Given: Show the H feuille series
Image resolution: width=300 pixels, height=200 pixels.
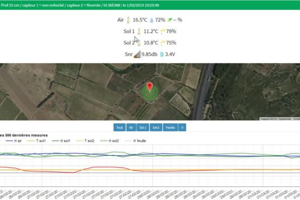Looking at the screenshot, I should (x=135, y=141).
